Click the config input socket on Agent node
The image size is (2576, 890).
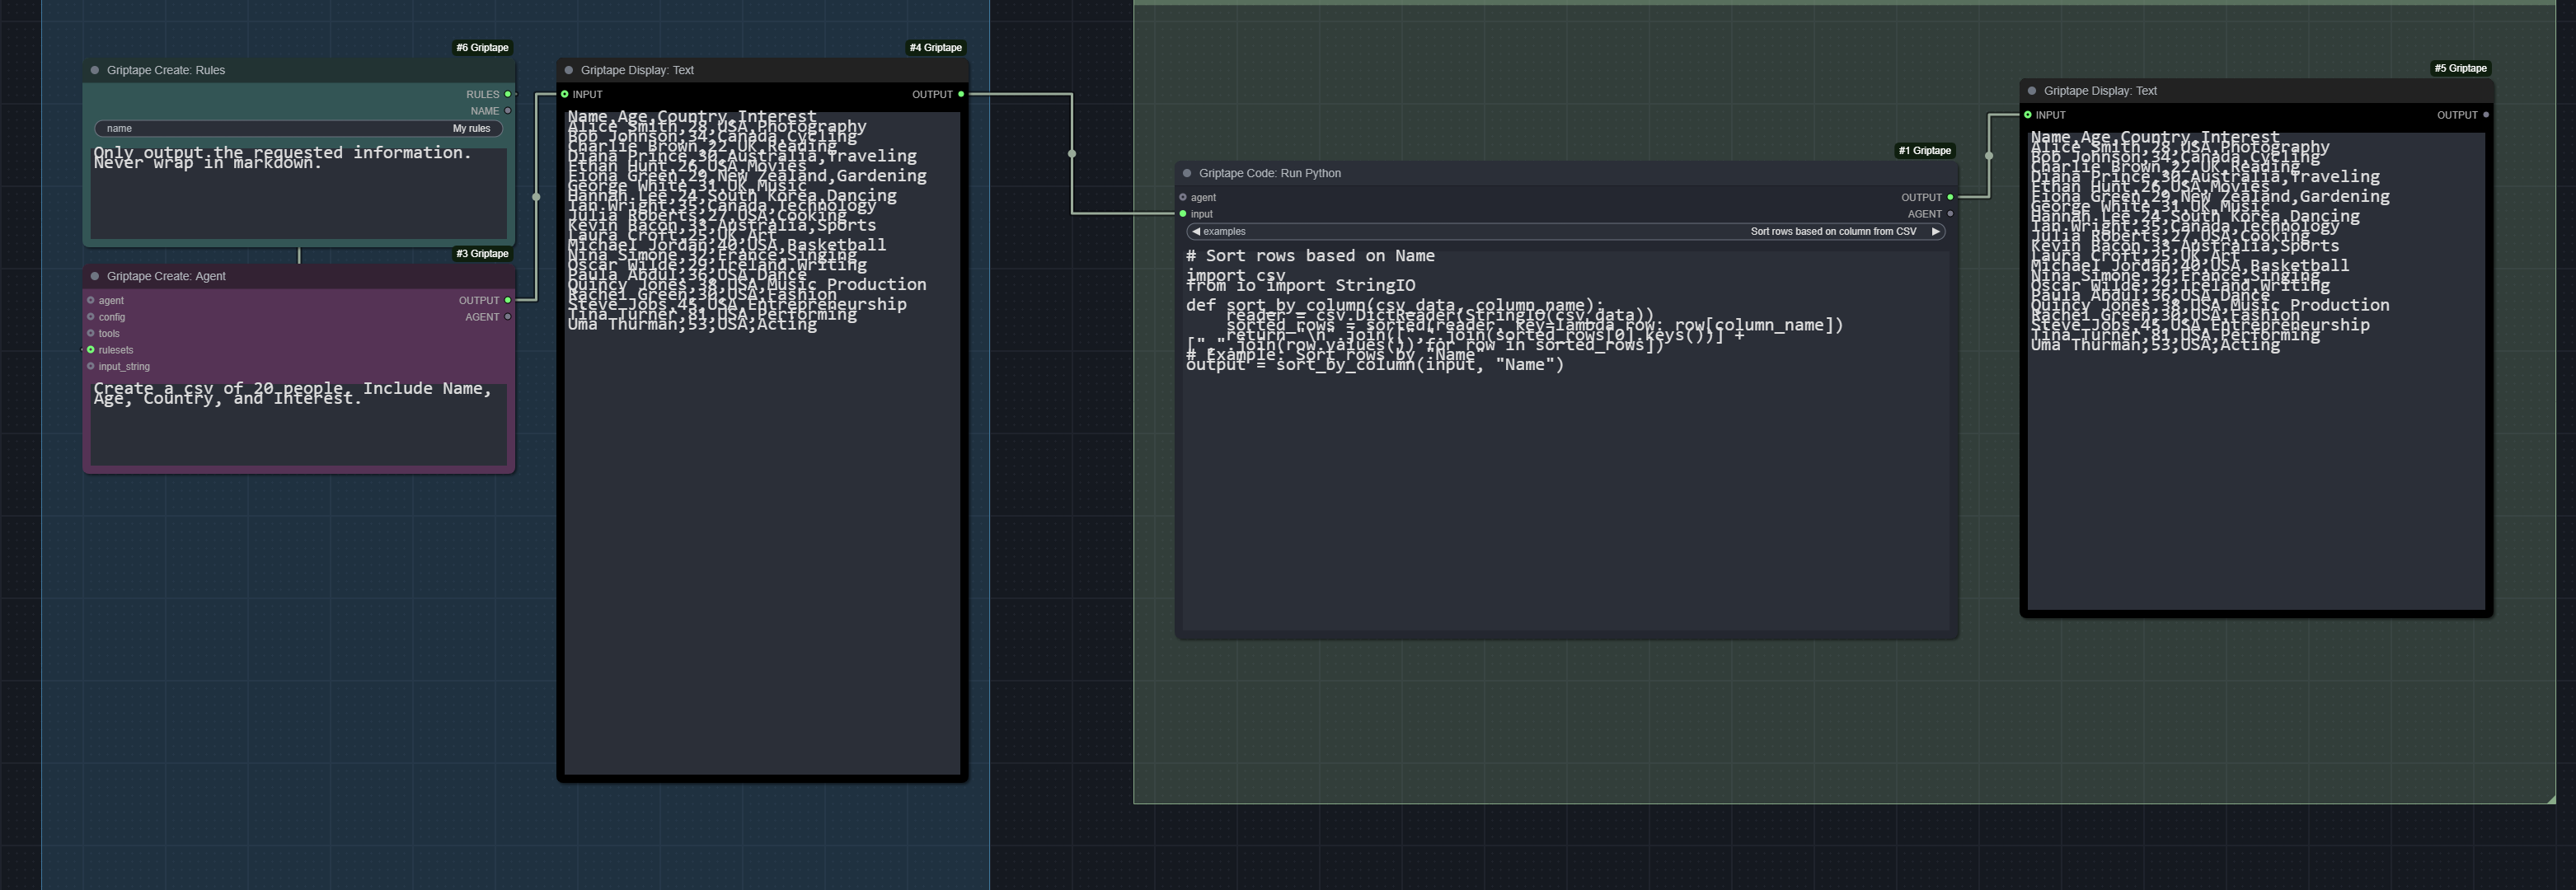coord(91,317)
